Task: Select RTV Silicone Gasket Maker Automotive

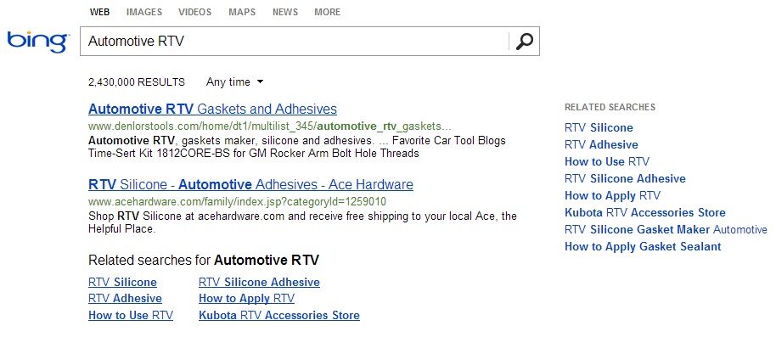Action: (x=666, y=229)
